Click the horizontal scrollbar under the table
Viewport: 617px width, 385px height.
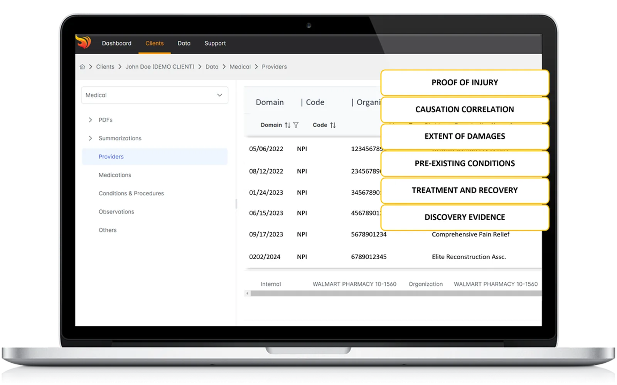(x=396, y=293)
